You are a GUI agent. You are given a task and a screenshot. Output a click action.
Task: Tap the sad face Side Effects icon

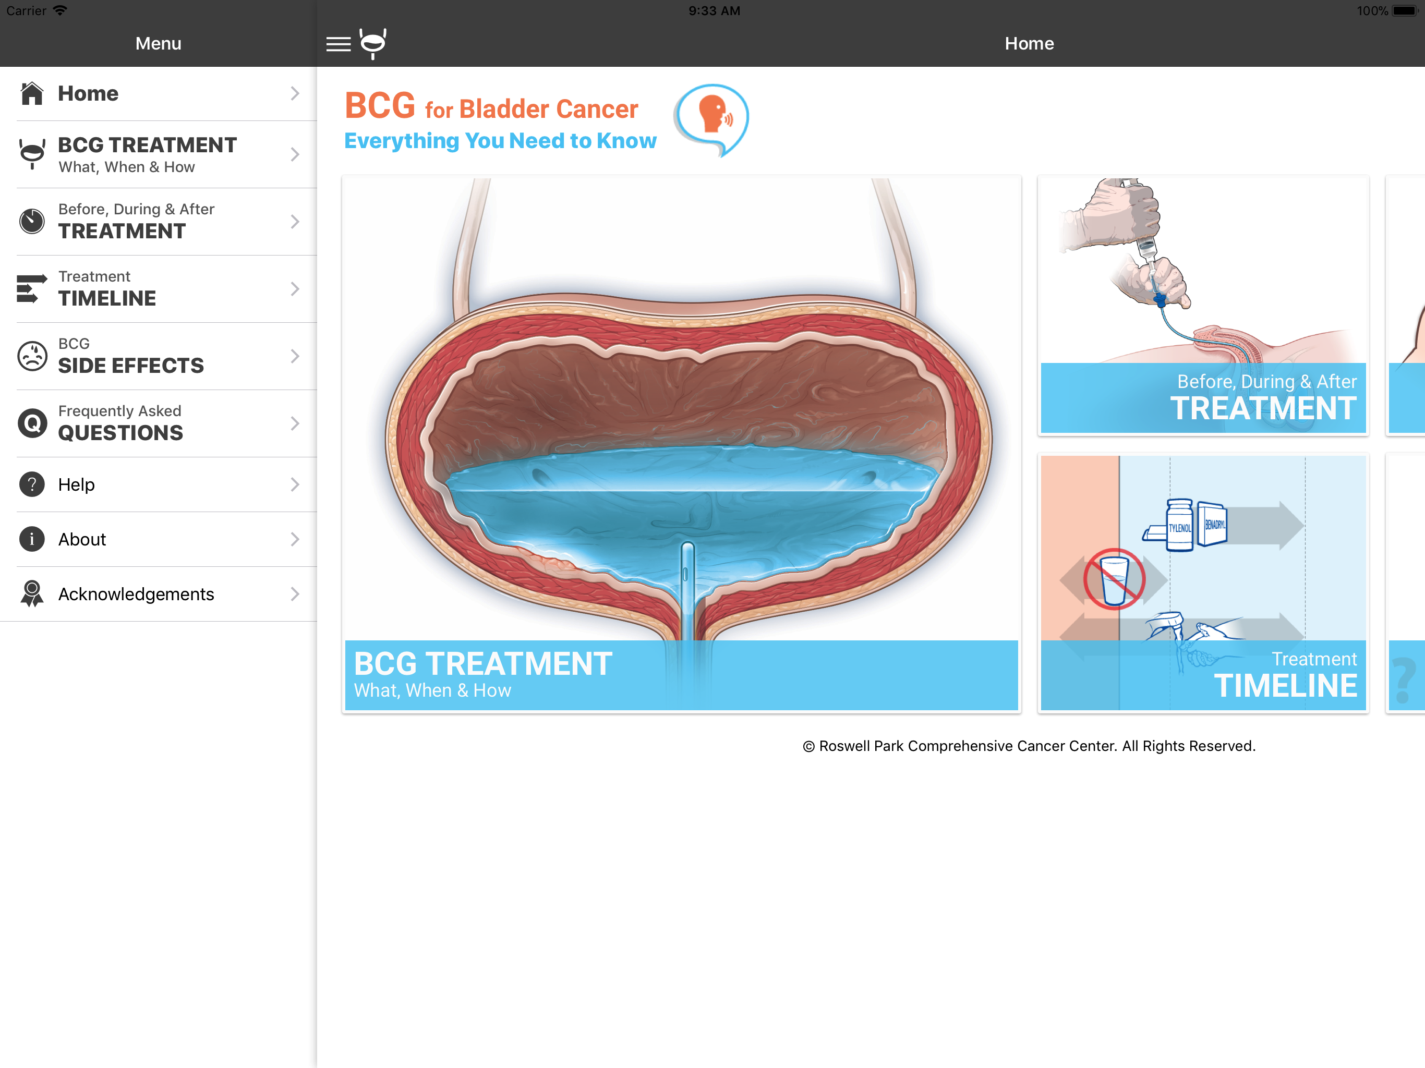click(32, 356)
